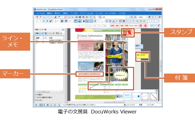Expand the search text field dropdown arrow
This screenshot has width=195, height=121.
[128, 17]
